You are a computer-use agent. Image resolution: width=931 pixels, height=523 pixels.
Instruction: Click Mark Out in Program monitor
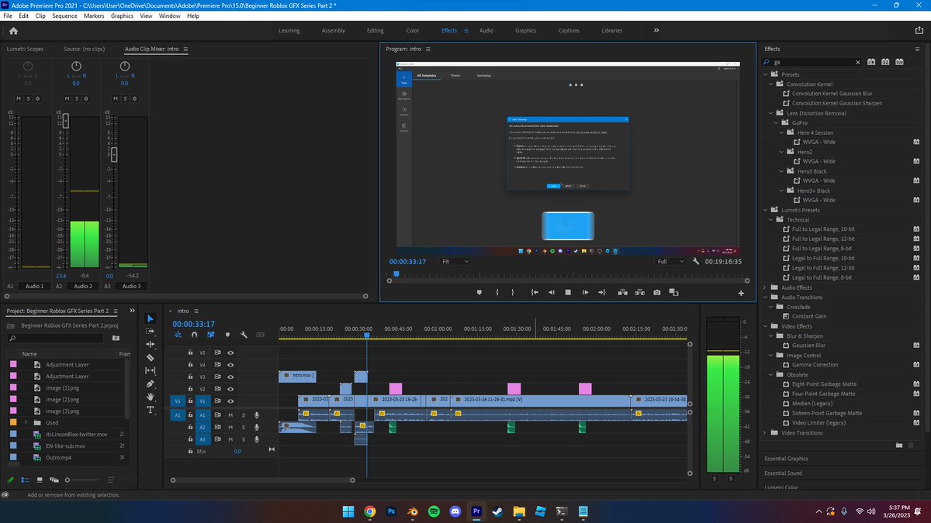coord(513,292)
